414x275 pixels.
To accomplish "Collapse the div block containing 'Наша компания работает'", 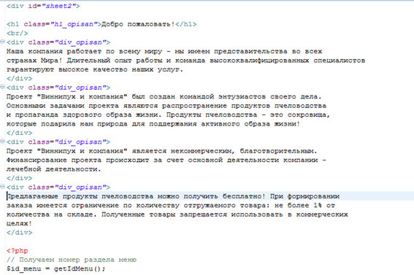I will (2, 42).
